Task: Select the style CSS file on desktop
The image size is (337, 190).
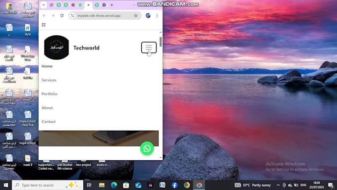Action: coord(28,30)
